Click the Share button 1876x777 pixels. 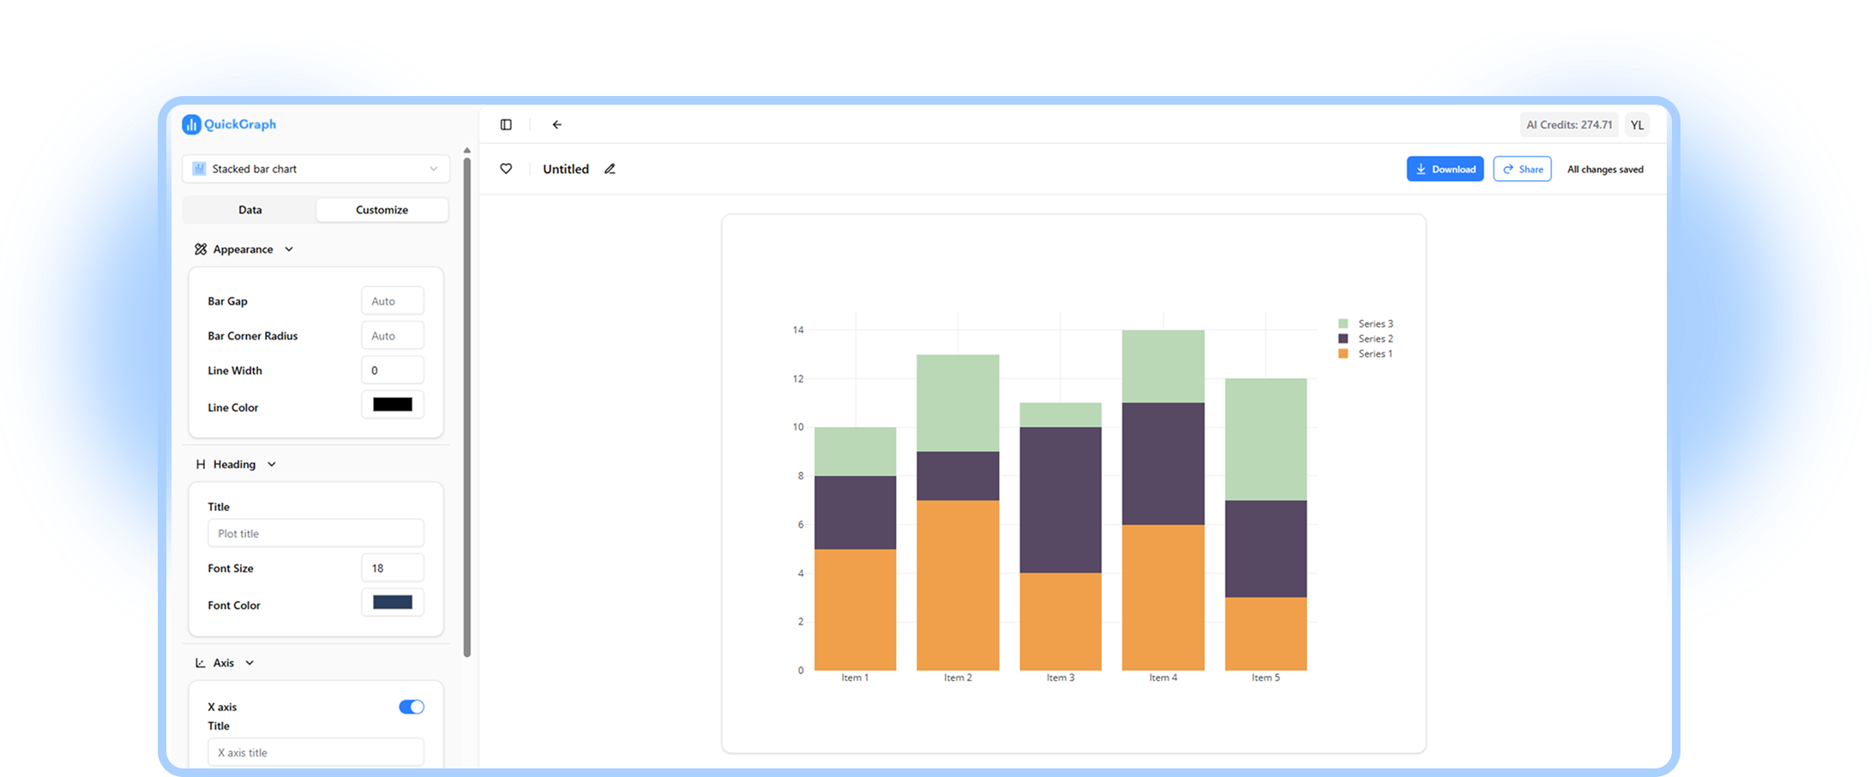[1522, 169]
